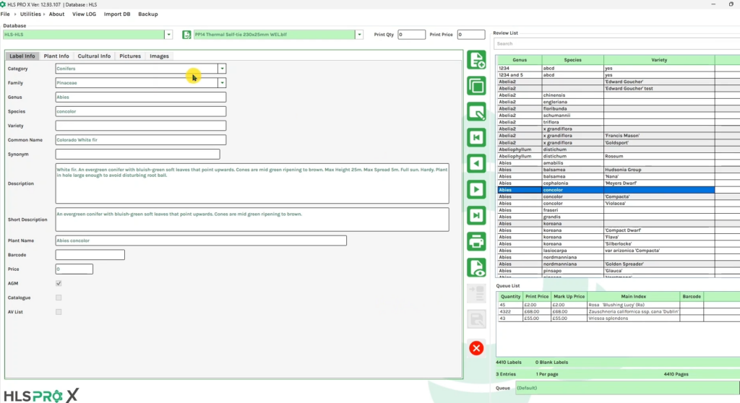Click the Queue (Default) field
This screenshot has height=403, width=740.
pos(627,388)
